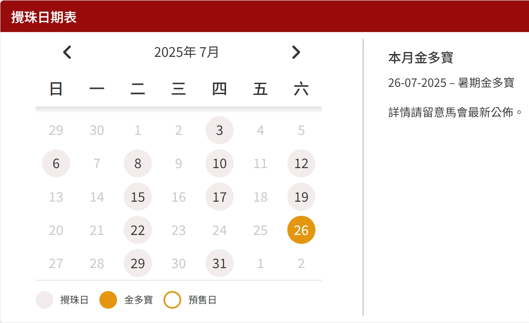Click greyed date 24 in the calendar
529x323 pixels.
pos(220,230)
